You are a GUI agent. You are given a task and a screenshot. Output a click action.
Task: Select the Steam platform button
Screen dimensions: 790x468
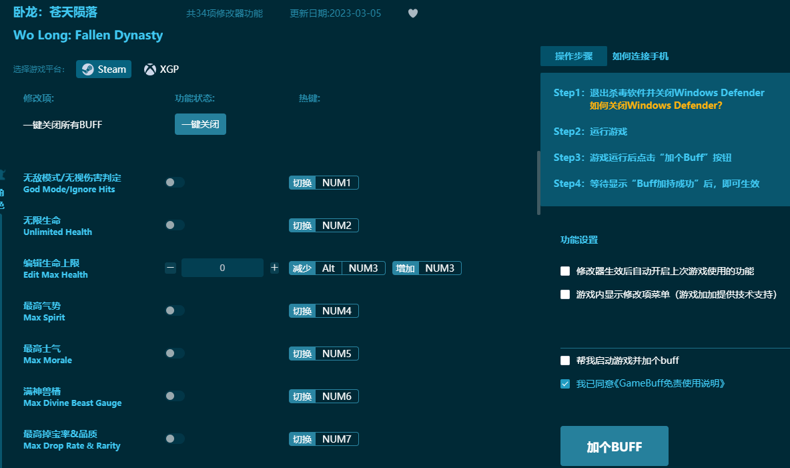tap(104, 69)
